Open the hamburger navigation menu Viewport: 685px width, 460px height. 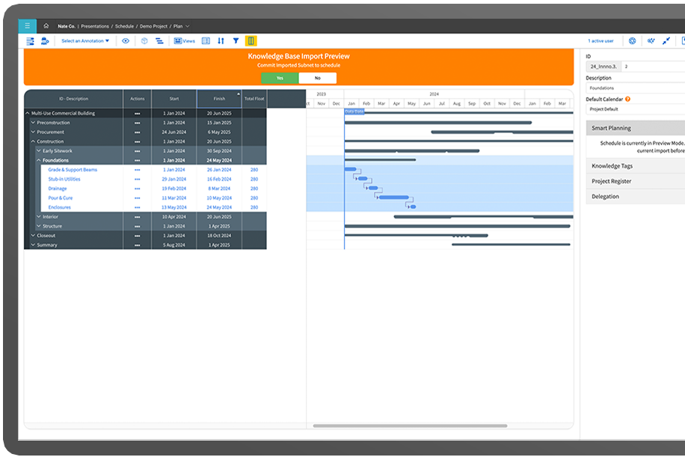click(x=28, y=25)
